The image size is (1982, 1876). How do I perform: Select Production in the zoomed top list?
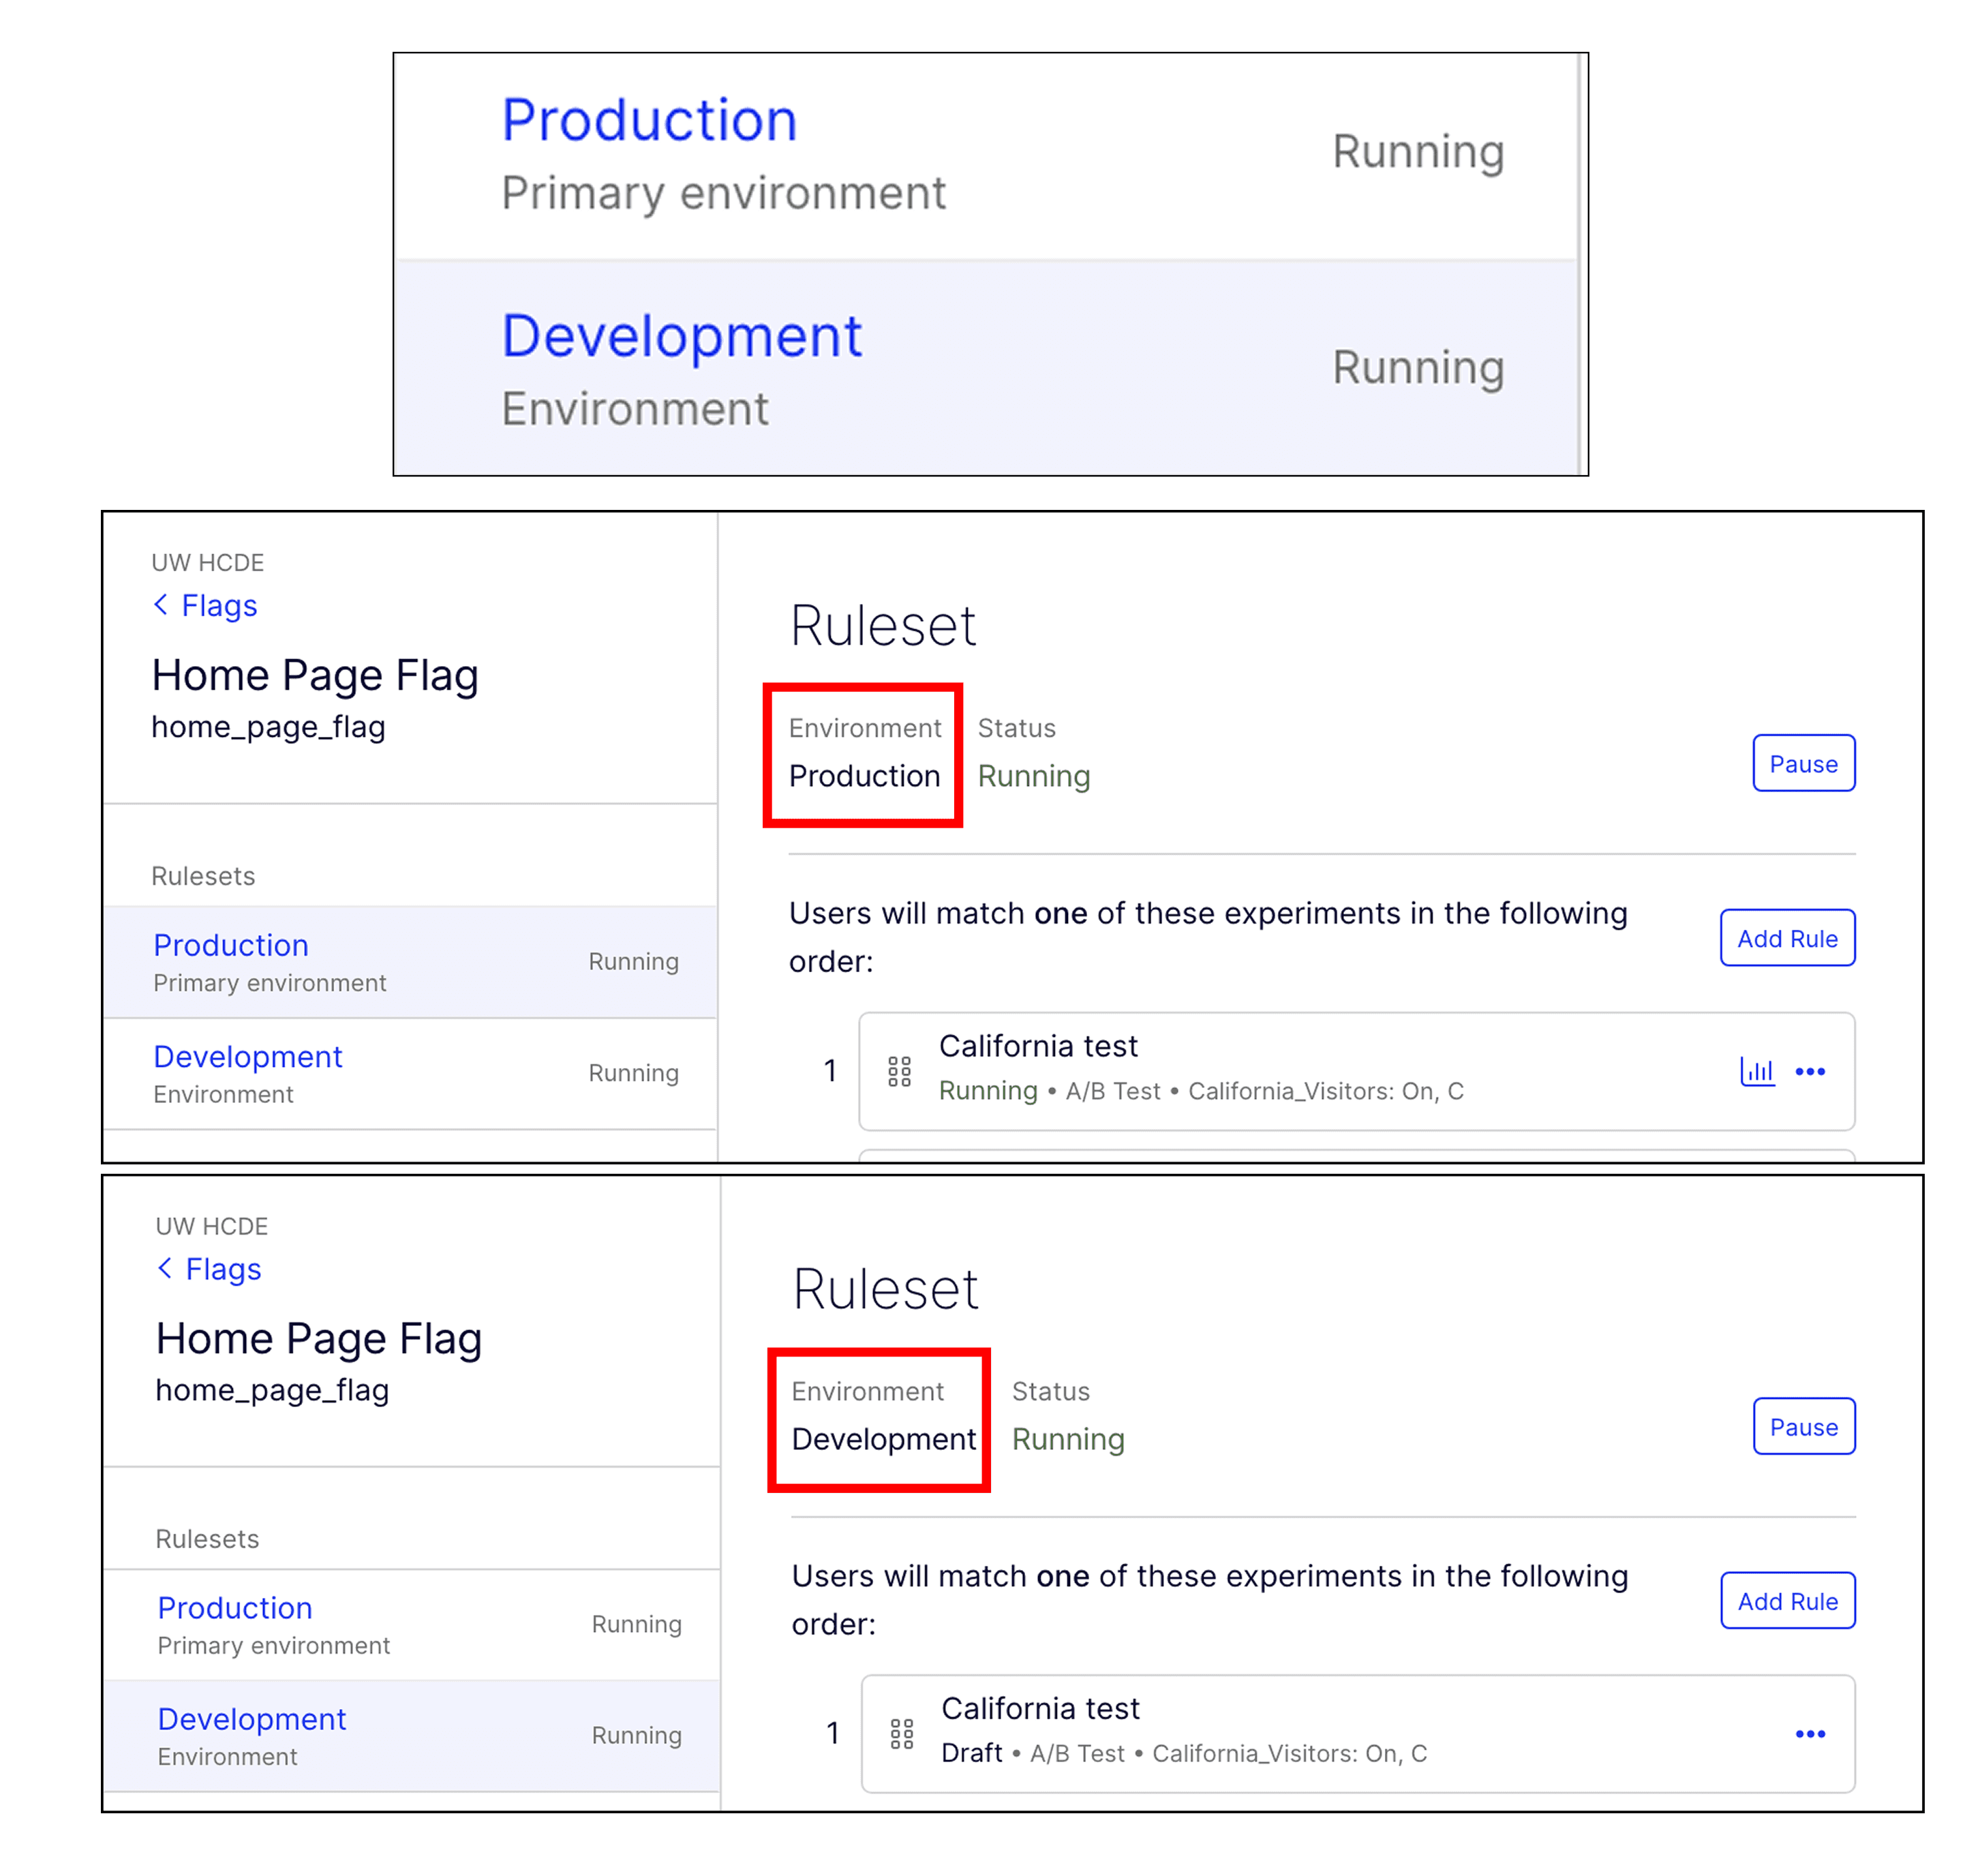coord(649,122)
